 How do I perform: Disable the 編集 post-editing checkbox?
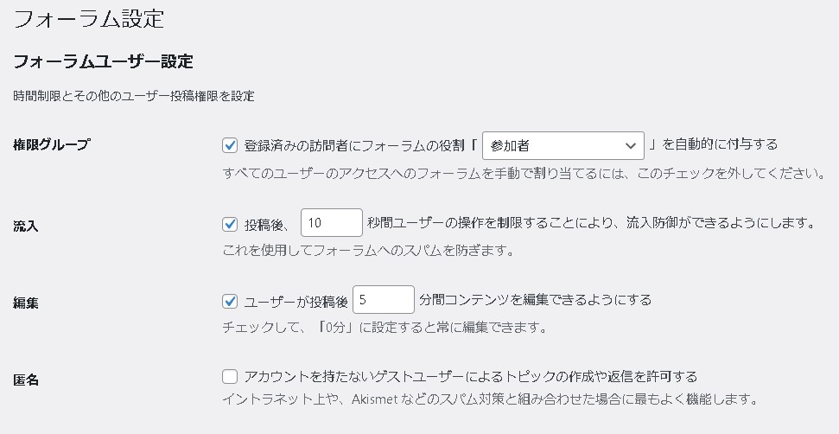(230, 301)
